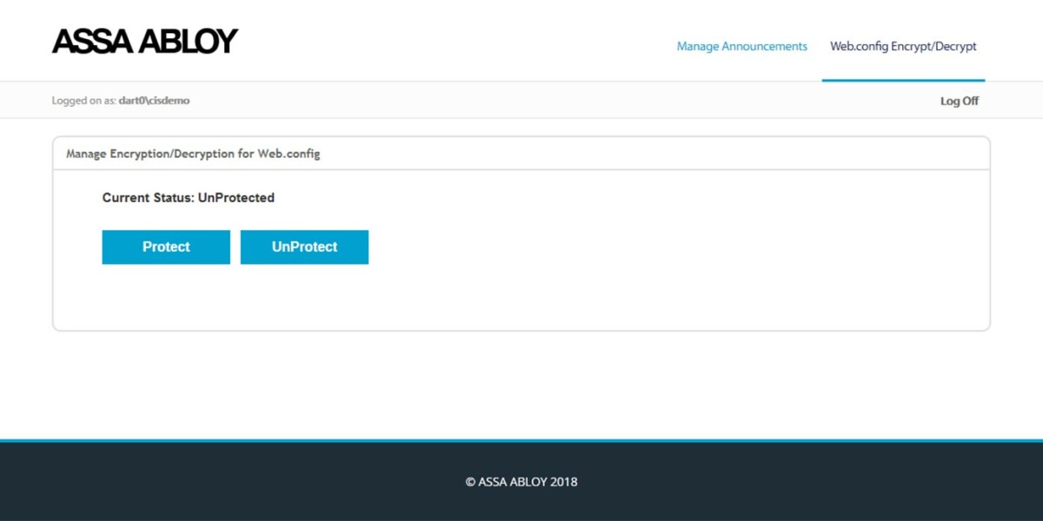Encrypt the Web.config using Protect

pos(165,247)
